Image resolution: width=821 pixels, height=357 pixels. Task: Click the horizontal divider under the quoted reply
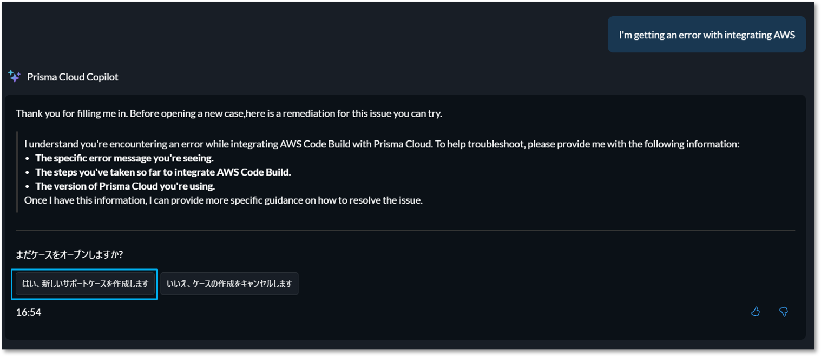pyautogui.click(x=405, y=230)
